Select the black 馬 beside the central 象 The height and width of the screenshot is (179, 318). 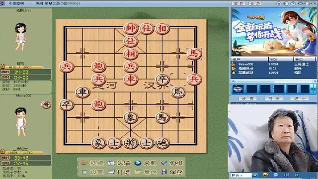click(x=162, y=117)
